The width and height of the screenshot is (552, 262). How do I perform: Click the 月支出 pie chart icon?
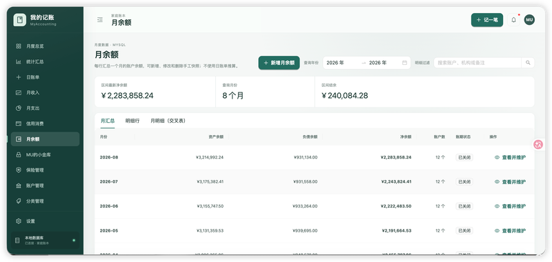click(x=19, y=108)
